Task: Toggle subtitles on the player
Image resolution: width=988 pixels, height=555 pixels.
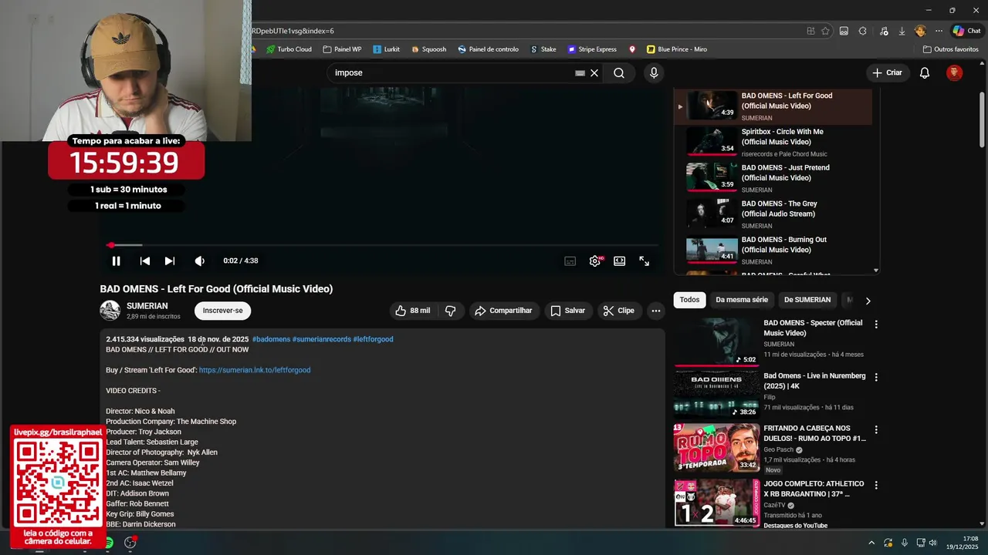Action: [x=570, y=261]
